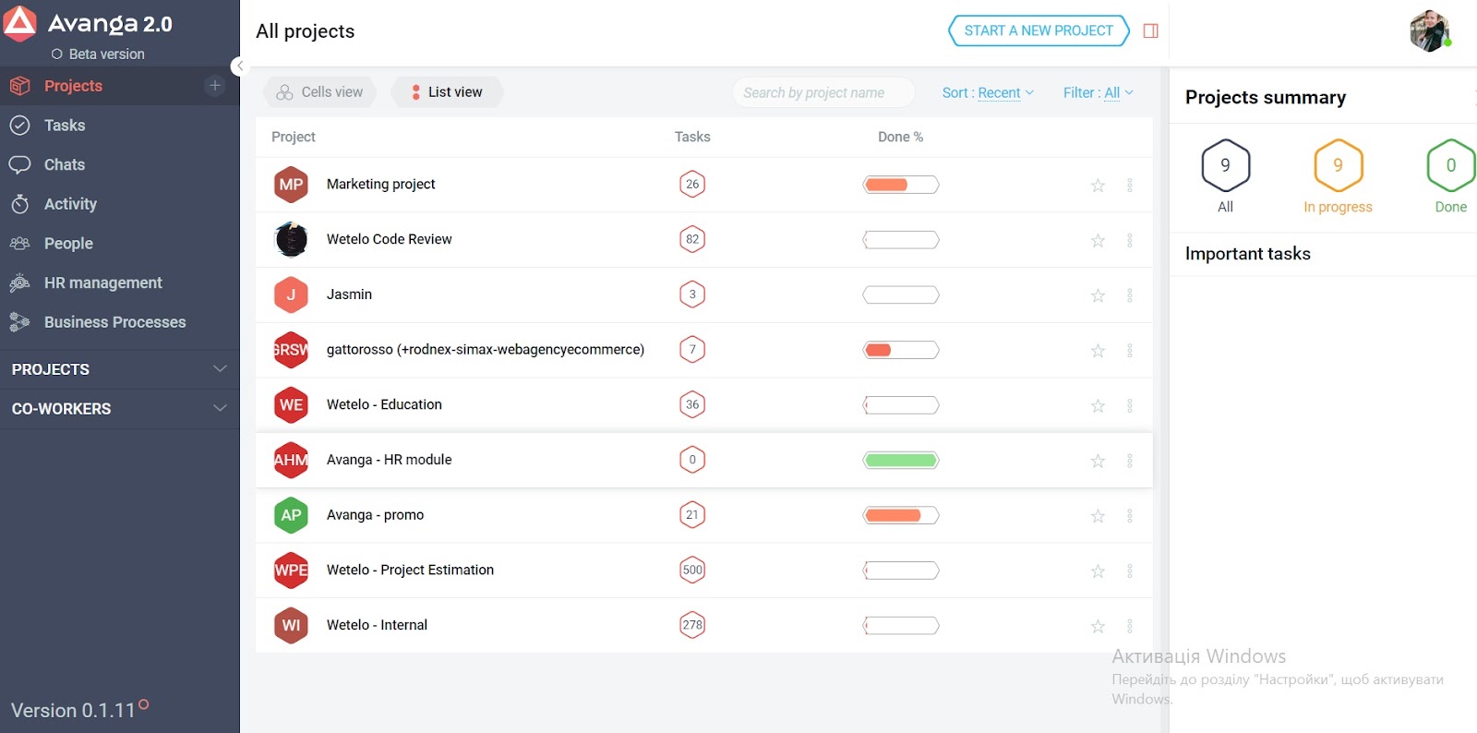The width and height of the screenshot is (1477, 733).
Task: Star Wetelo - Internal as favorite
Action: (1098, 626)
